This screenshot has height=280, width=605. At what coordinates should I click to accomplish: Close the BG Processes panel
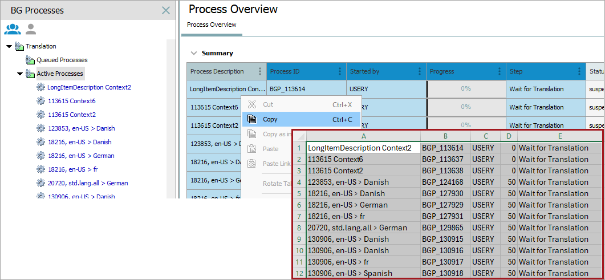click(x=166, y=10)
